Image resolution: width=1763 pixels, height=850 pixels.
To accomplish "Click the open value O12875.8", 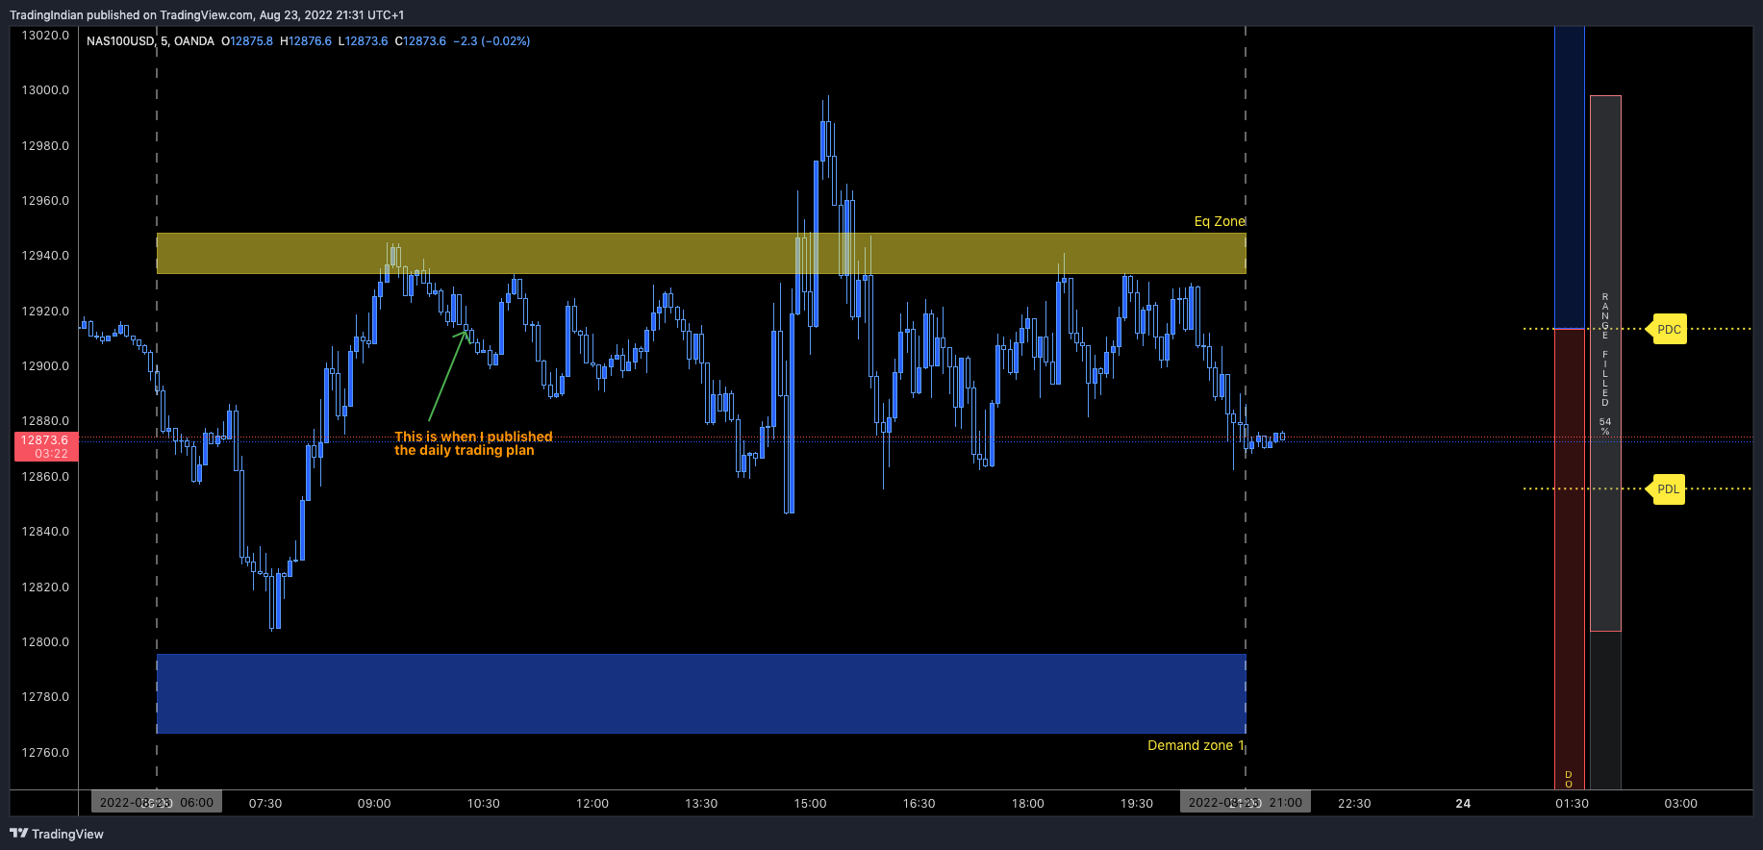I will point(247,41).
